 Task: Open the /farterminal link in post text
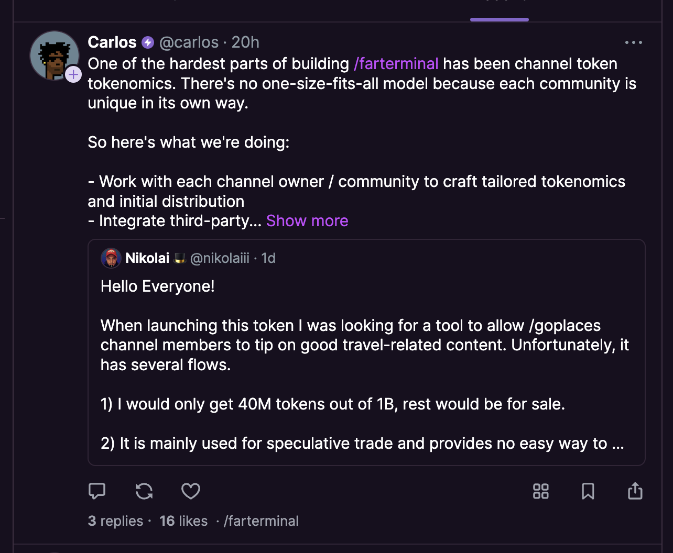pyautogui.click(x=396, y=64)
